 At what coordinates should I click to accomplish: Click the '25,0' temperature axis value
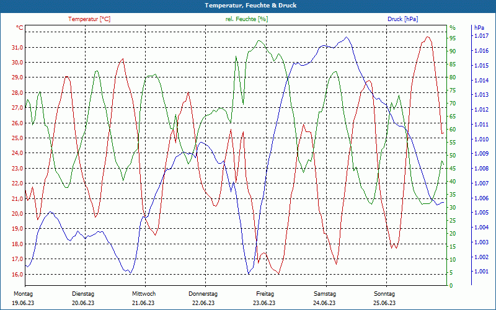tap(17, 138)
